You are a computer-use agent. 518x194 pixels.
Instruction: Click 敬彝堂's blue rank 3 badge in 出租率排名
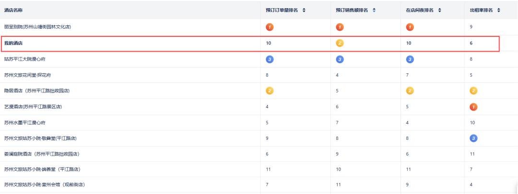click(473, 138)
